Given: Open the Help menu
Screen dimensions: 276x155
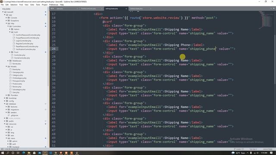Looking at the screenshot, I should (62, 5).
